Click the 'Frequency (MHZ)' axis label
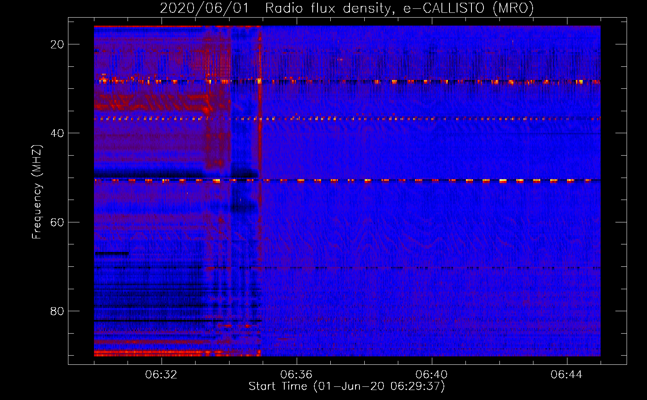The height and width of the screenshot is (400, 647). (x=37, y=192)
